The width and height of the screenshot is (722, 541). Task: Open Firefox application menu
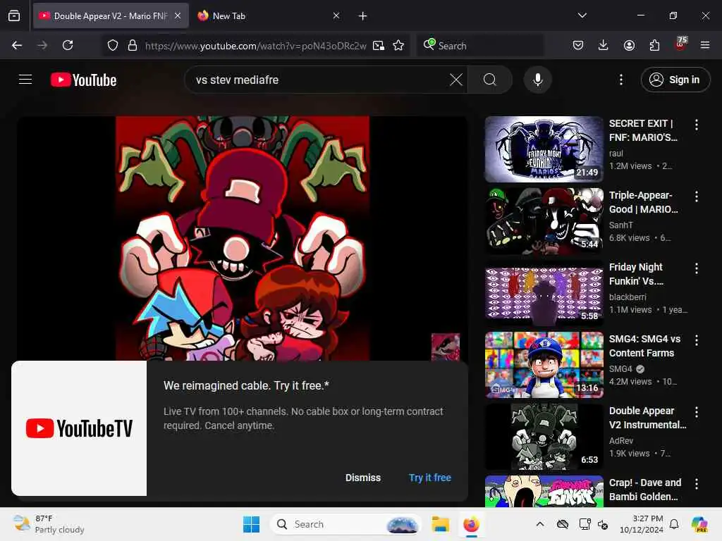(705, 45)
